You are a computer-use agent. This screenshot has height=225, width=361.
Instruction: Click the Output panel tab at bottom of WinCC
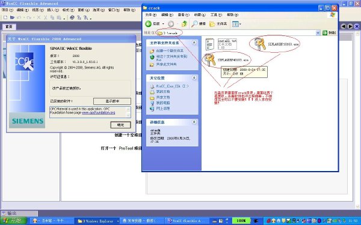pos(19,213)
